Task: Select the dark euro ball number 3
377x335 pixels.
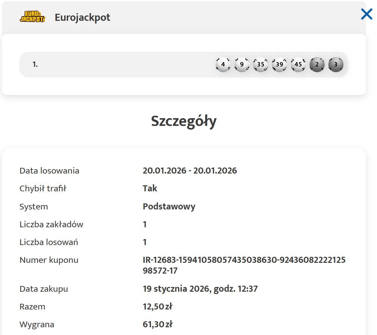Action: (x=336, y=64)
